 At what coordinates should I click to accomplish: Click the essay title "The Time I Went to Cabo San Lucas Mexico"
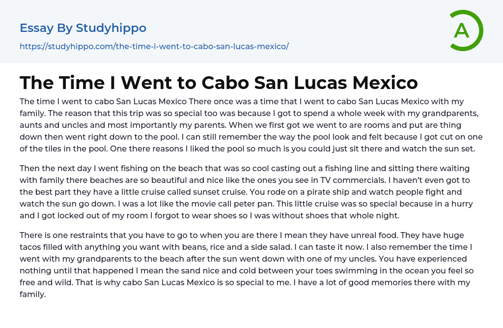pos(219,83)
